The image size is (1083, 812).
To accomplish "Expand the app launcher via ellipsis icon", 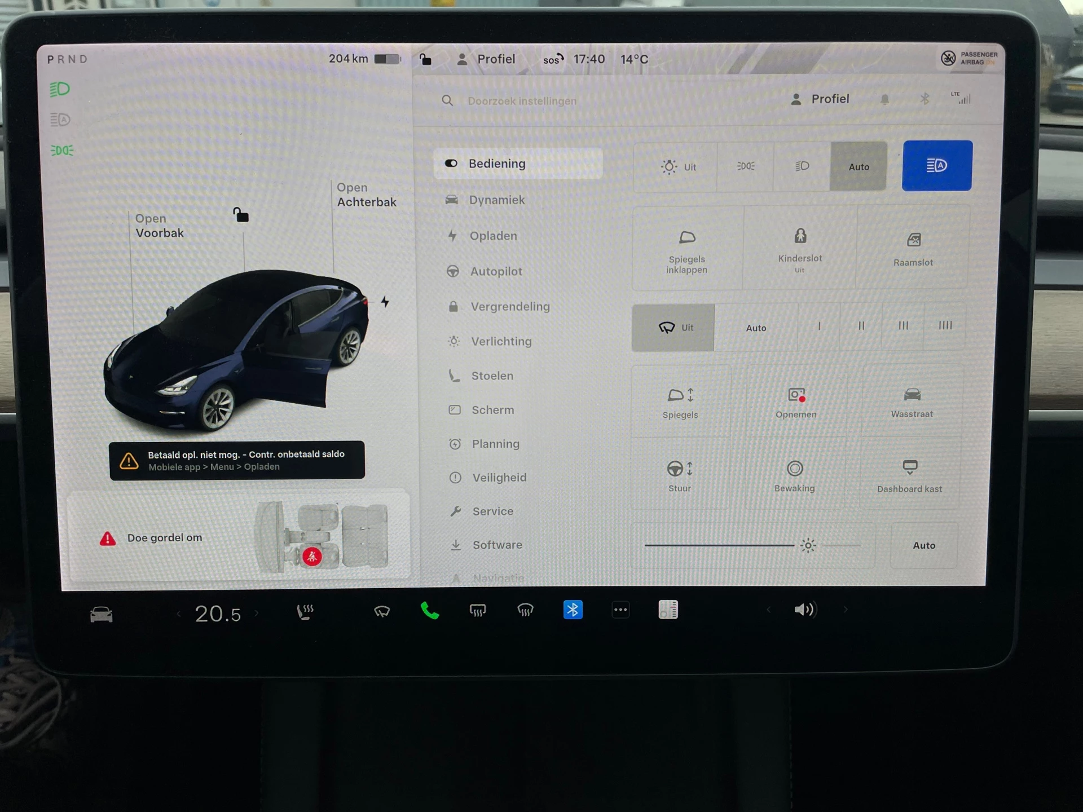I will click(620, 610).
